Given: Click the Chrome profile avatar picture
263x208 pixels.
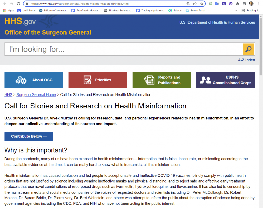Looking at the screenshot, I should point(251,4).
